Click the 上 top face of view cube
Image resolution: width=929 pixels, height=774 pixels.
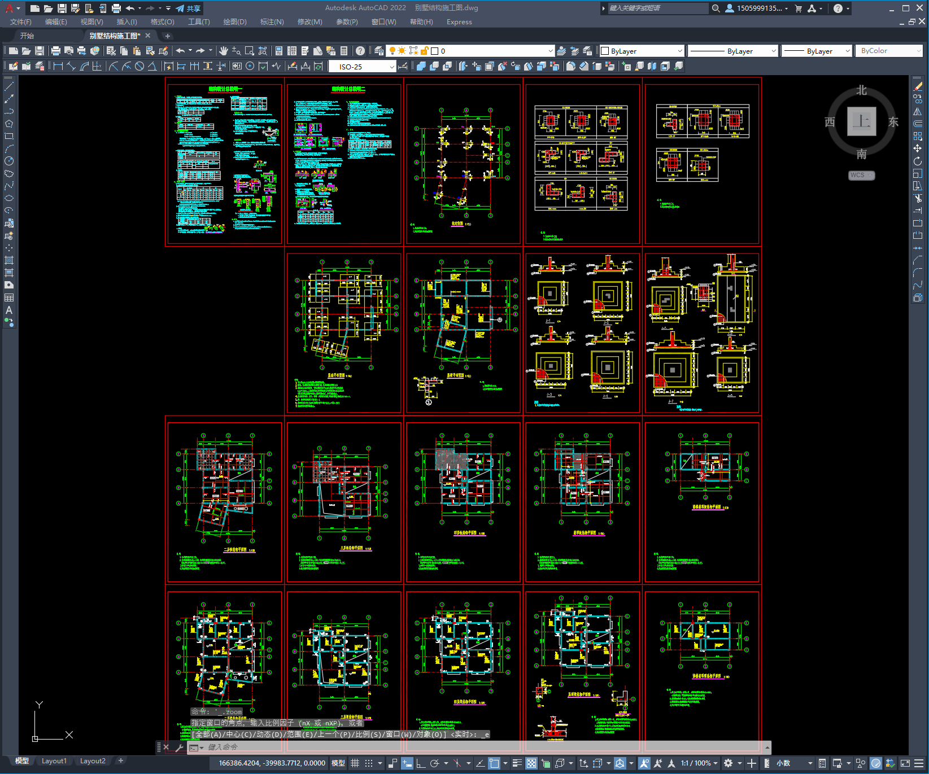pyautogui.click(x=861, y=121)
